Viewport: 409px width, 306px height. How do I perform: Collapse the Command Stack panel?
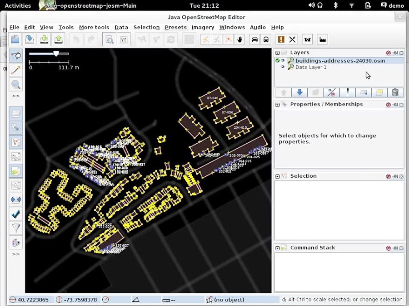(277, 248)
